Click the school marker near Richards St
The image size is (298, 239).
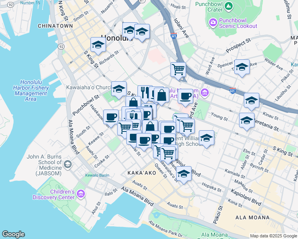tap(98, 45)
